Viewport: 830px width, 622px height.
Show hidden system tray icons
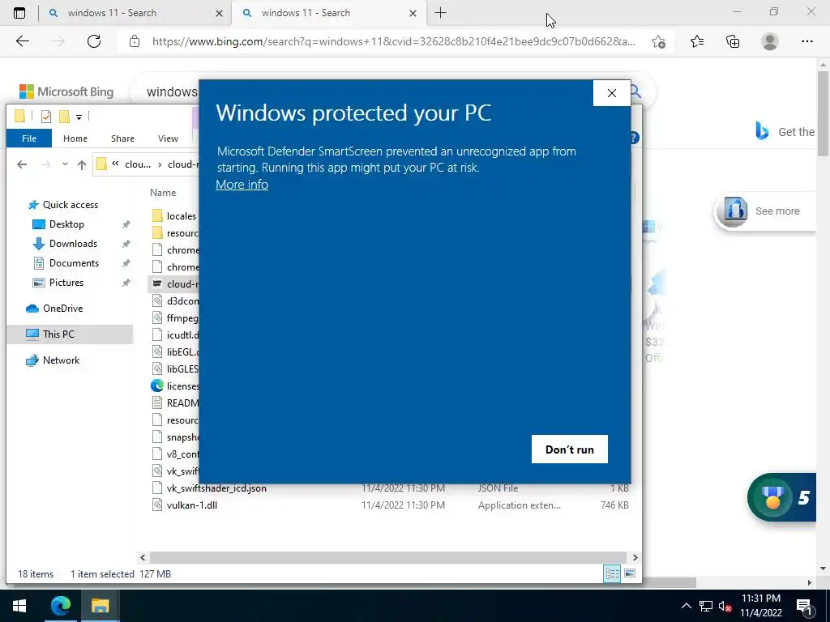(686, 606)
